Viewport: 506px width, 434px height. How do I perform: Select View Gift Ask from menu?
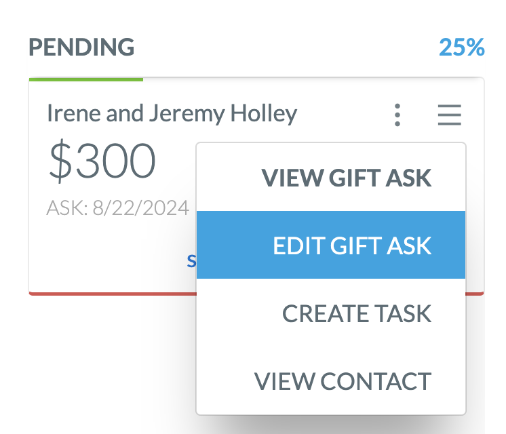(x=346, y=178)
